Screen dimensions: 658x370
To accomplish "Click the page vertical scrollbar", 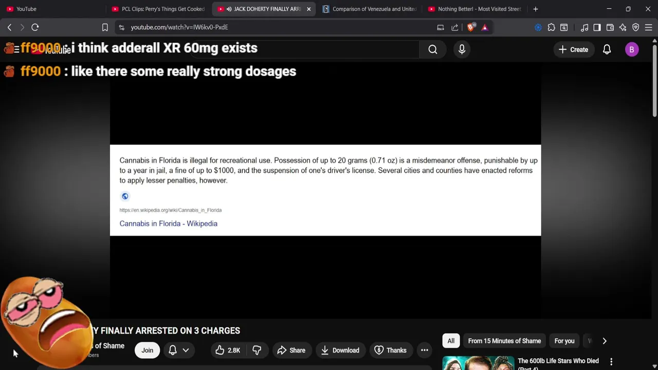I will coord(654,82).
